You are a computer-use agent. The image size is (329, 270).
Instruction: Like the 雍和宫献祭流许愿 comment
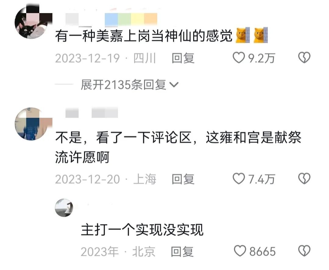(x=239, y=179)
